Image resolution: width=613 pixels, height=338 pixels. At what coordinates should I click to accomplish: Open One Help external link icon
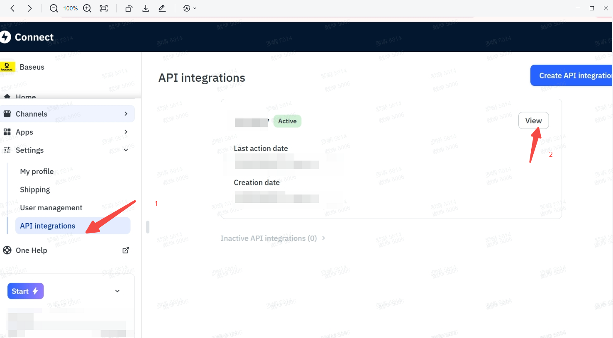pyautogui.click(x=126, y=250)
